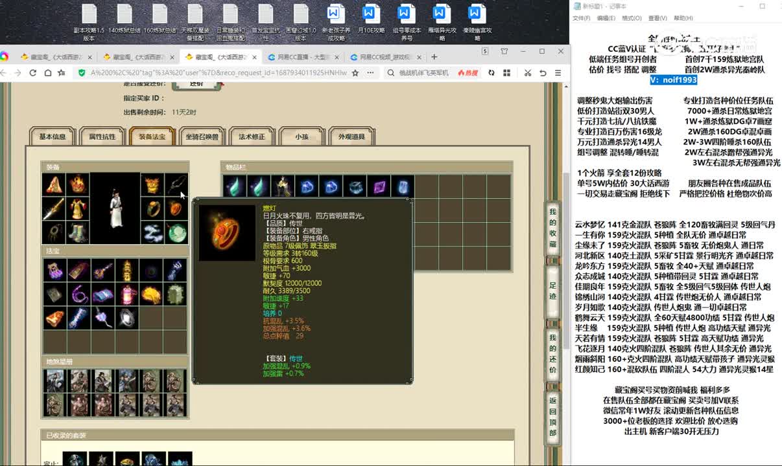Open browser screenshot scissors tool
The image size is (782, 466).
pos(528,73)
